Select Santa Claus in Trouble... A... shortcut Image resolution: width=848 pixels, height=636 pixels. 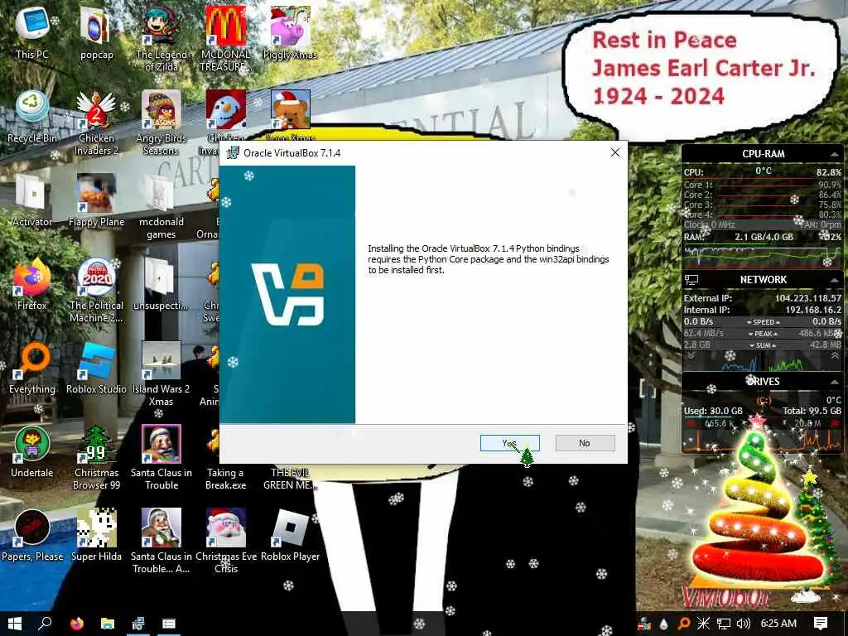(161, 542)
